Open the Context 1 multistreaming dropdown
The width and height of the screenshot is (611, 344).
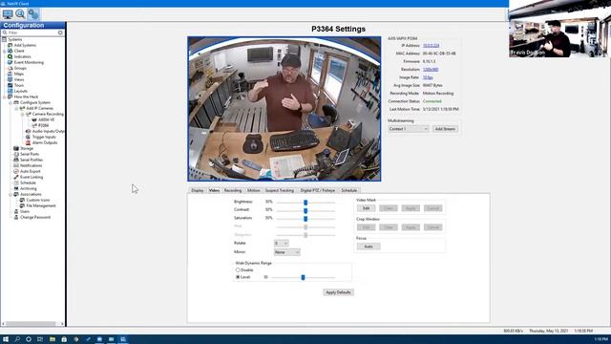pos(408,129)
